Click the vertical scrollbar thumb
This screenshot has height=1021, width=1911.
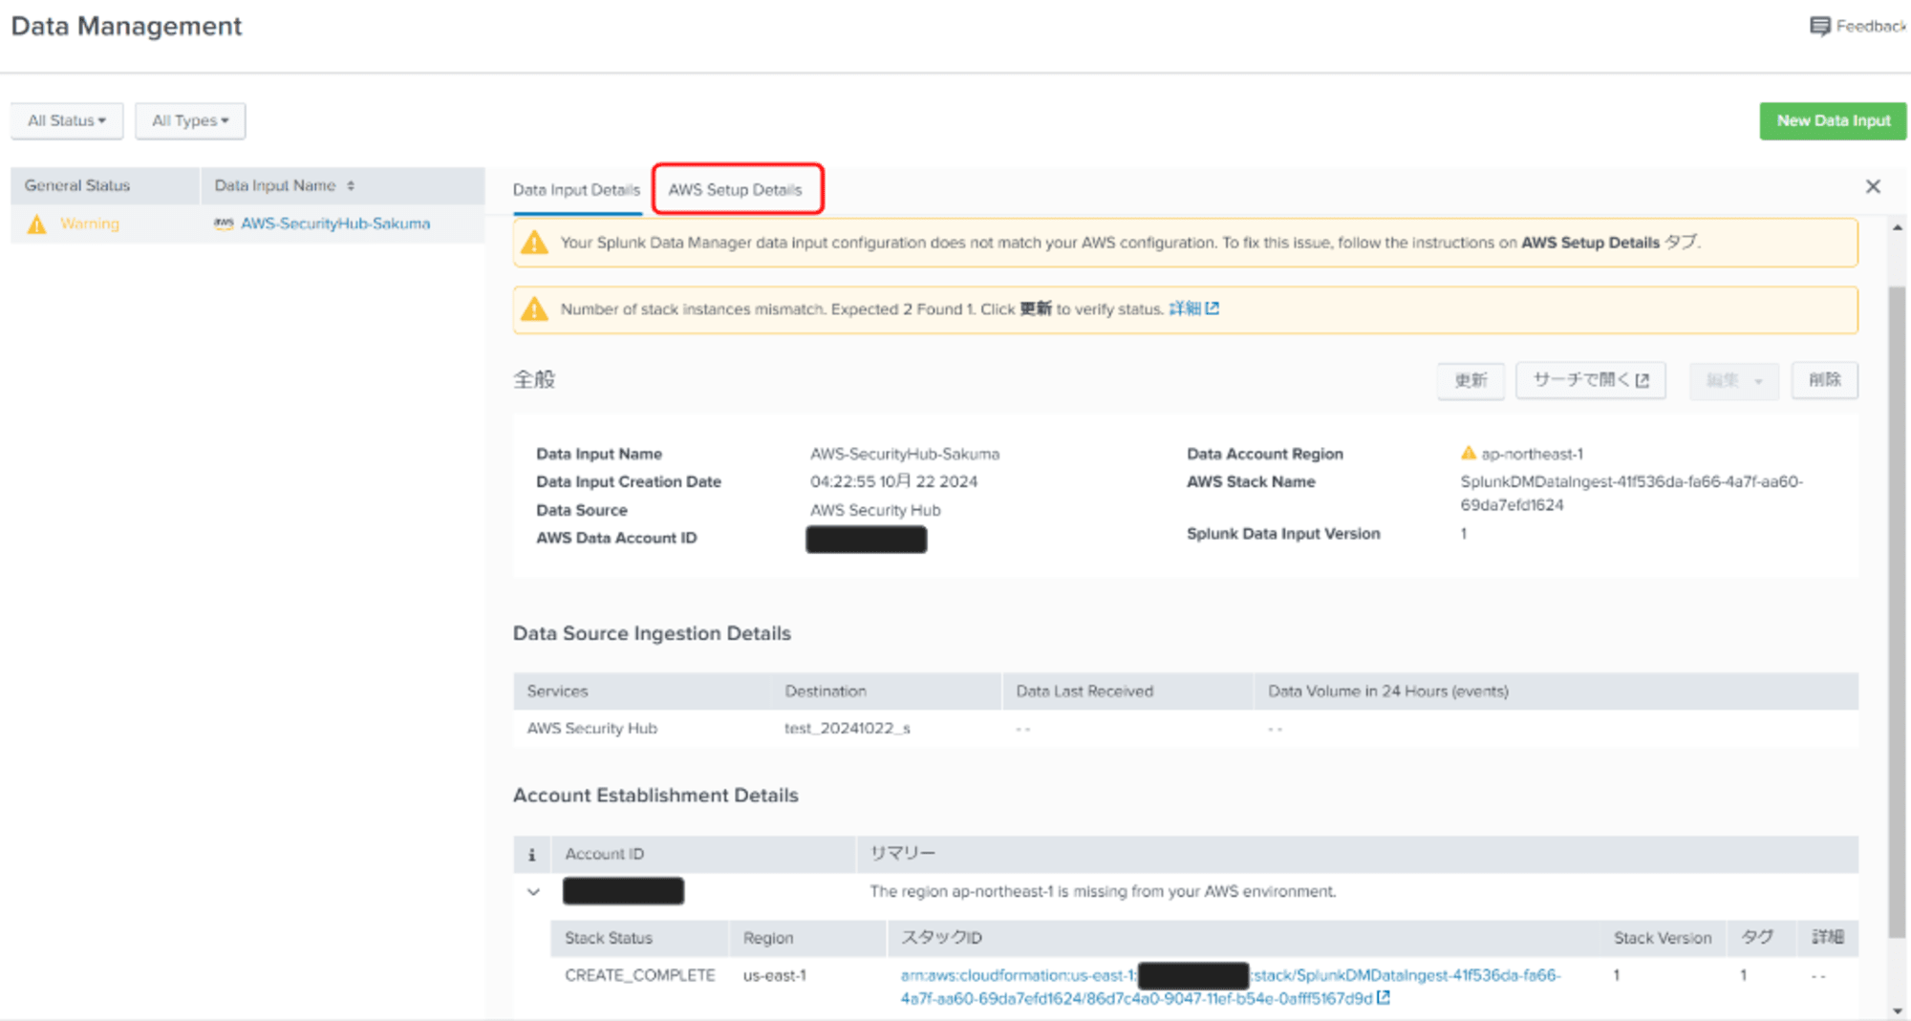click(1897, 611)
